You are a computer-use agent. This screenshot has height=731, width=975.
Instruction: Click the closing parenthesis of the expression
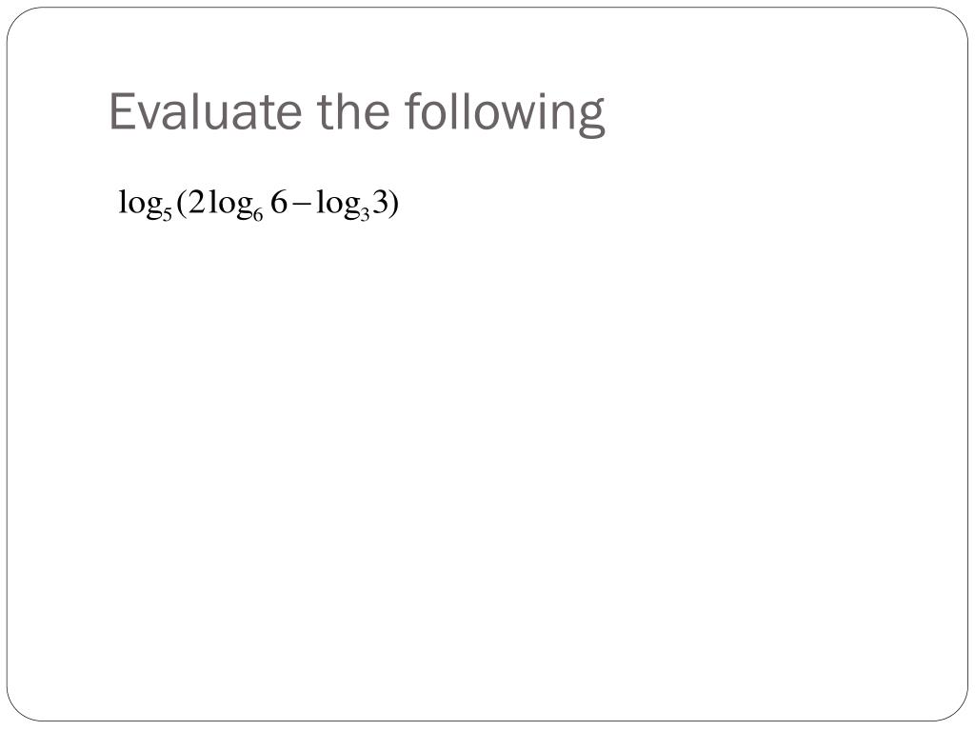tap(393, 204)
